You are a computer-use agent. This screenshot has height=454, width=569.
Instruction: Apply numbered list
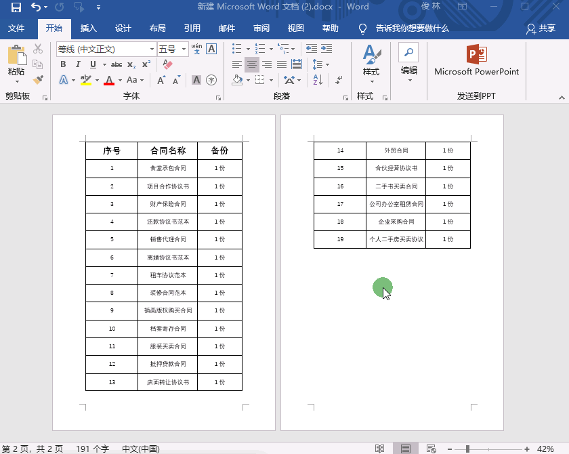click(260, 49)
